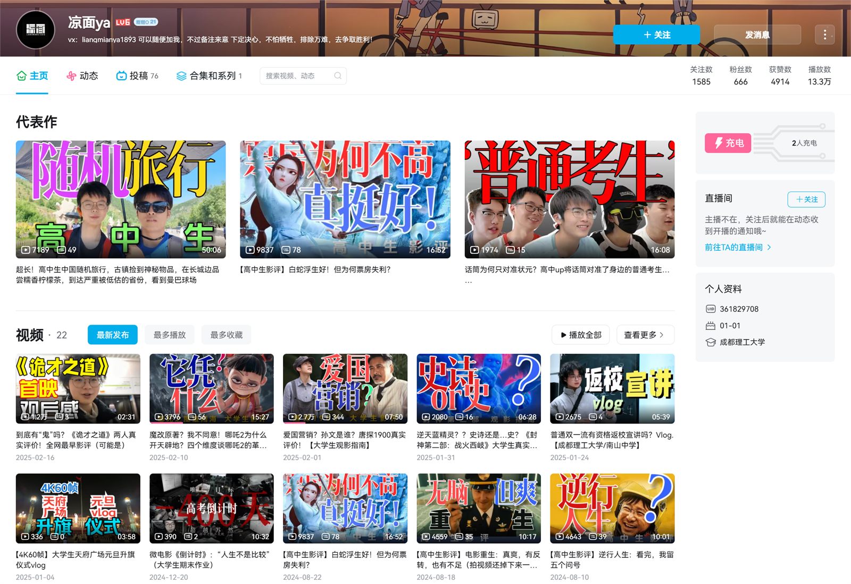The width and height of the screenshot is (851, 584).
Task: Open 随机旅行 高中生 featured video thumbnail
Action: [121, 199]
